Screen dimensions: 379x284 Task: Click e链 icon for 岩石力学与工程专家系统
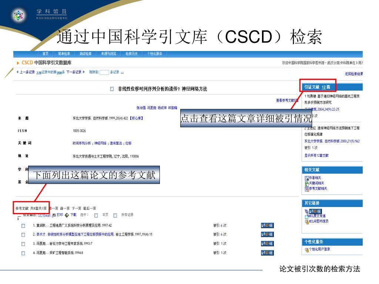click(x=267, y=243)
